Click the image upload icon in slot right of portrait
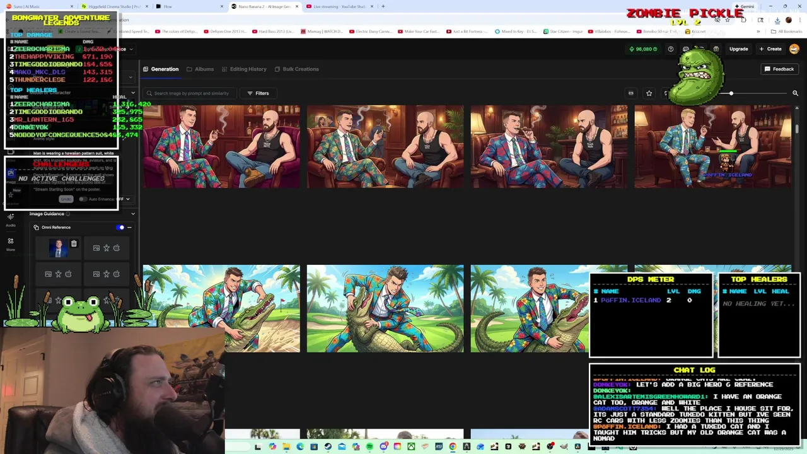The image size is (807, 454). pos(96,248)
